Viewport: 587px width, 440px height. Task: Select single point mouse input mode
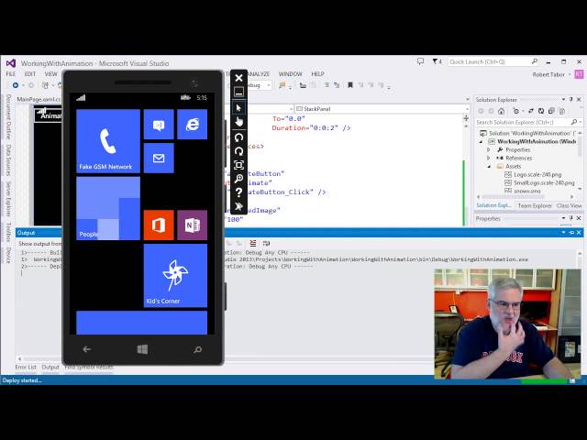pos(238,108)
